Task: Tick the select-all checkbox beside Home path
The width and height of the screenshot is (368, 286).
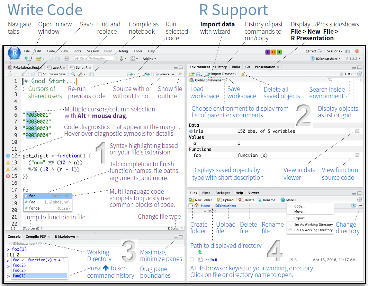Action: pos(190,206)
